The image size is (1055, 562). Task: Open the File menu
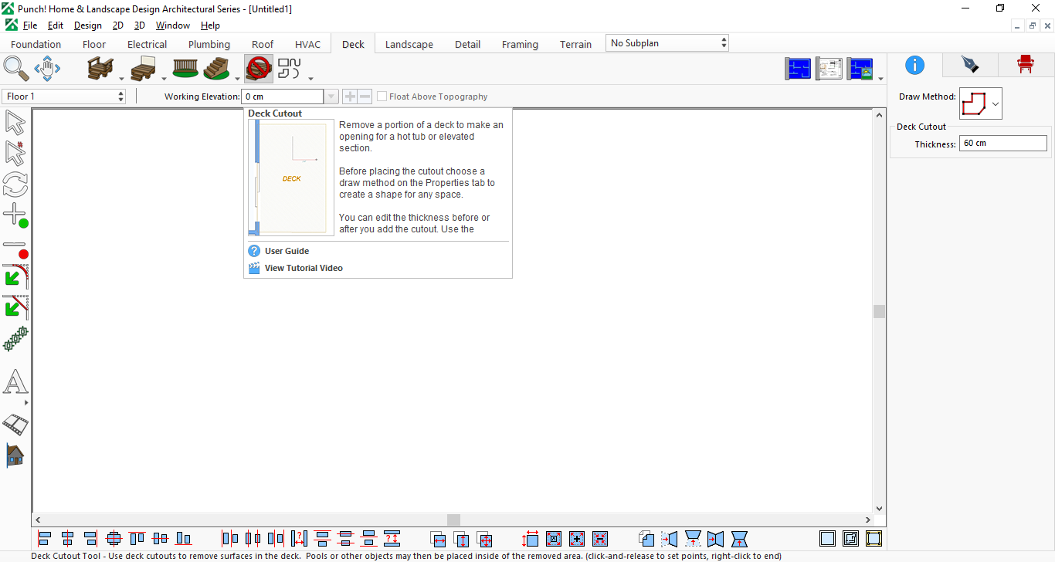coord(30,25)
